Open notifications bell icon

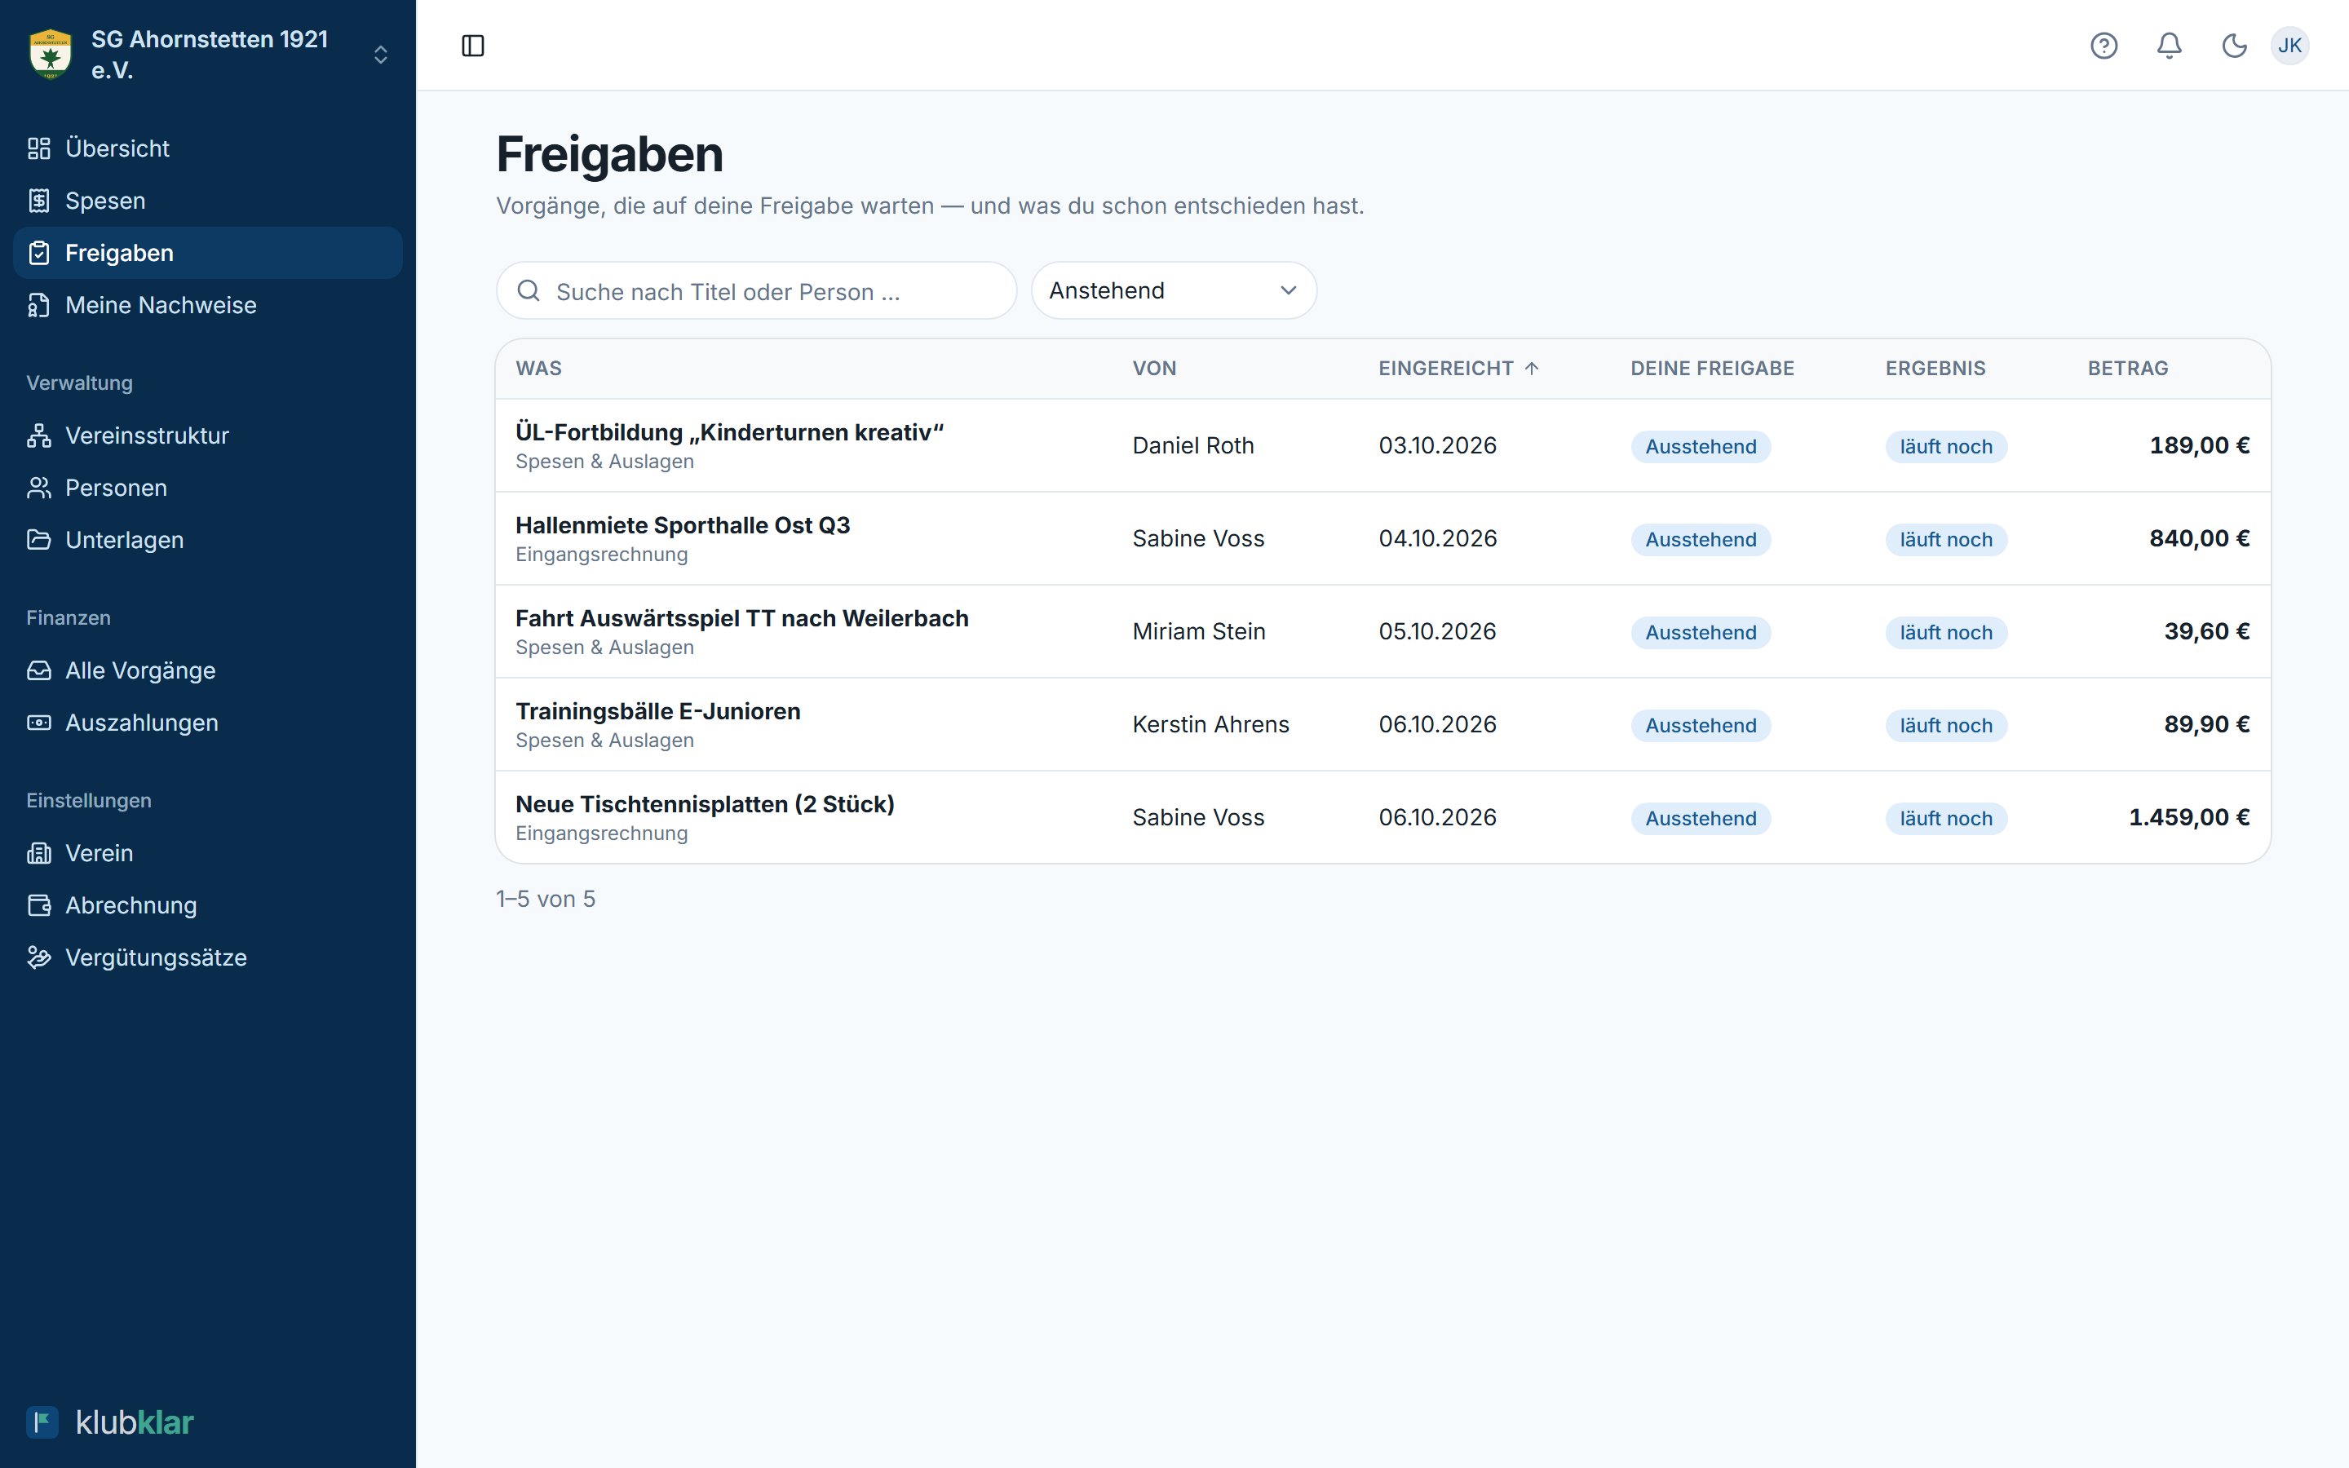(2170, 46)
